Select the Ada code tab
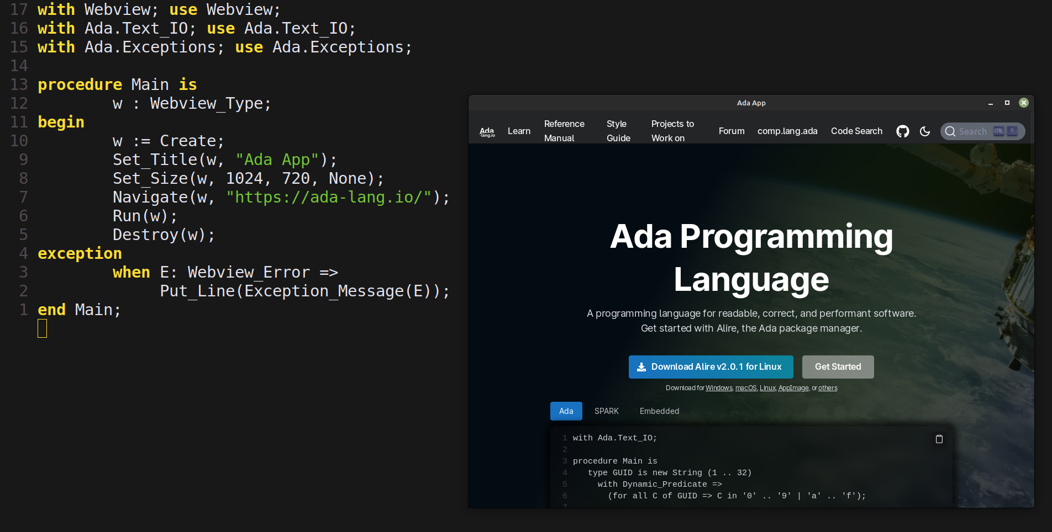 (566, 411)
